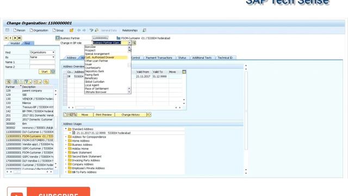Expand the Business Address folder
This screenshot has height=196, width=348.
tap(66, 145)
